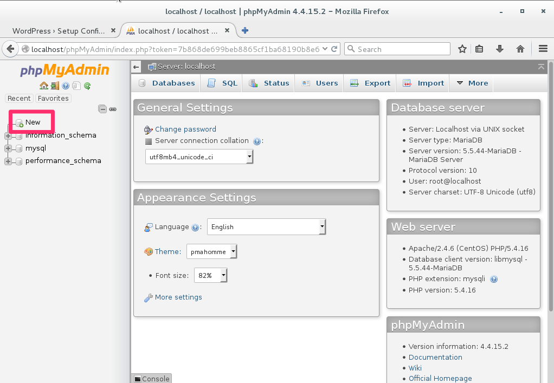Show bookmarks list icon in Firefox toolbar
Screen dimensions: 554x383
(x=479, y=49)
